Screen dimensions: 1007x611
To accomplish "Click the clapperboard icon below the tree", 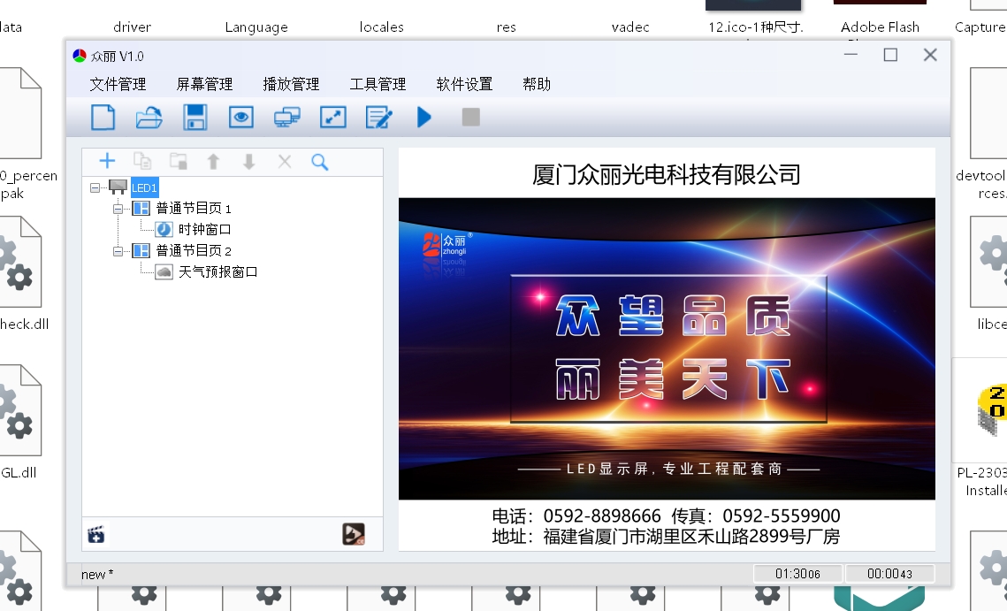I will [x=96, y=535].
